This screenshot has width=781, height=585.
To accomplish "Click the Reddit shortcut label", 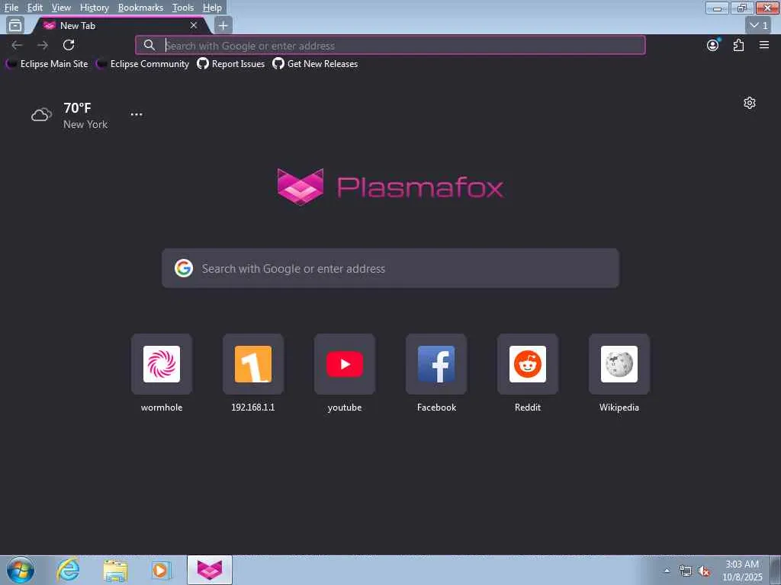I will coord(528,408).
